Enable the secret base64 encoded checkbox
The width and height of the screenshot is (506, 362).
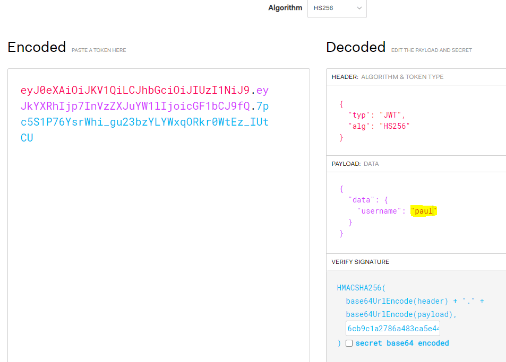tap(349, 343)
